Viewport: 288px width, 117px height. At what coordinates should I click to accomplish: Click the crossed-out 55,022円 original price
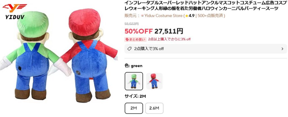[x=132, y=24]
